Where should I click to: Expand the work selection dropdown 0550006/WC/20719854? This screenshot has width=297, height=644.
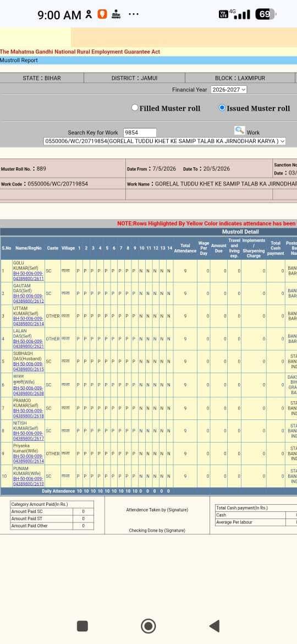164,141
